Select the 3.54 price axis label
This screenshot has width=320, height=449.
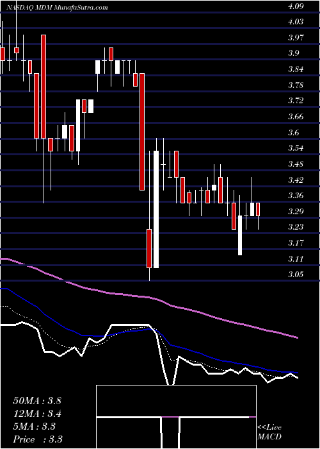[295, 148]
